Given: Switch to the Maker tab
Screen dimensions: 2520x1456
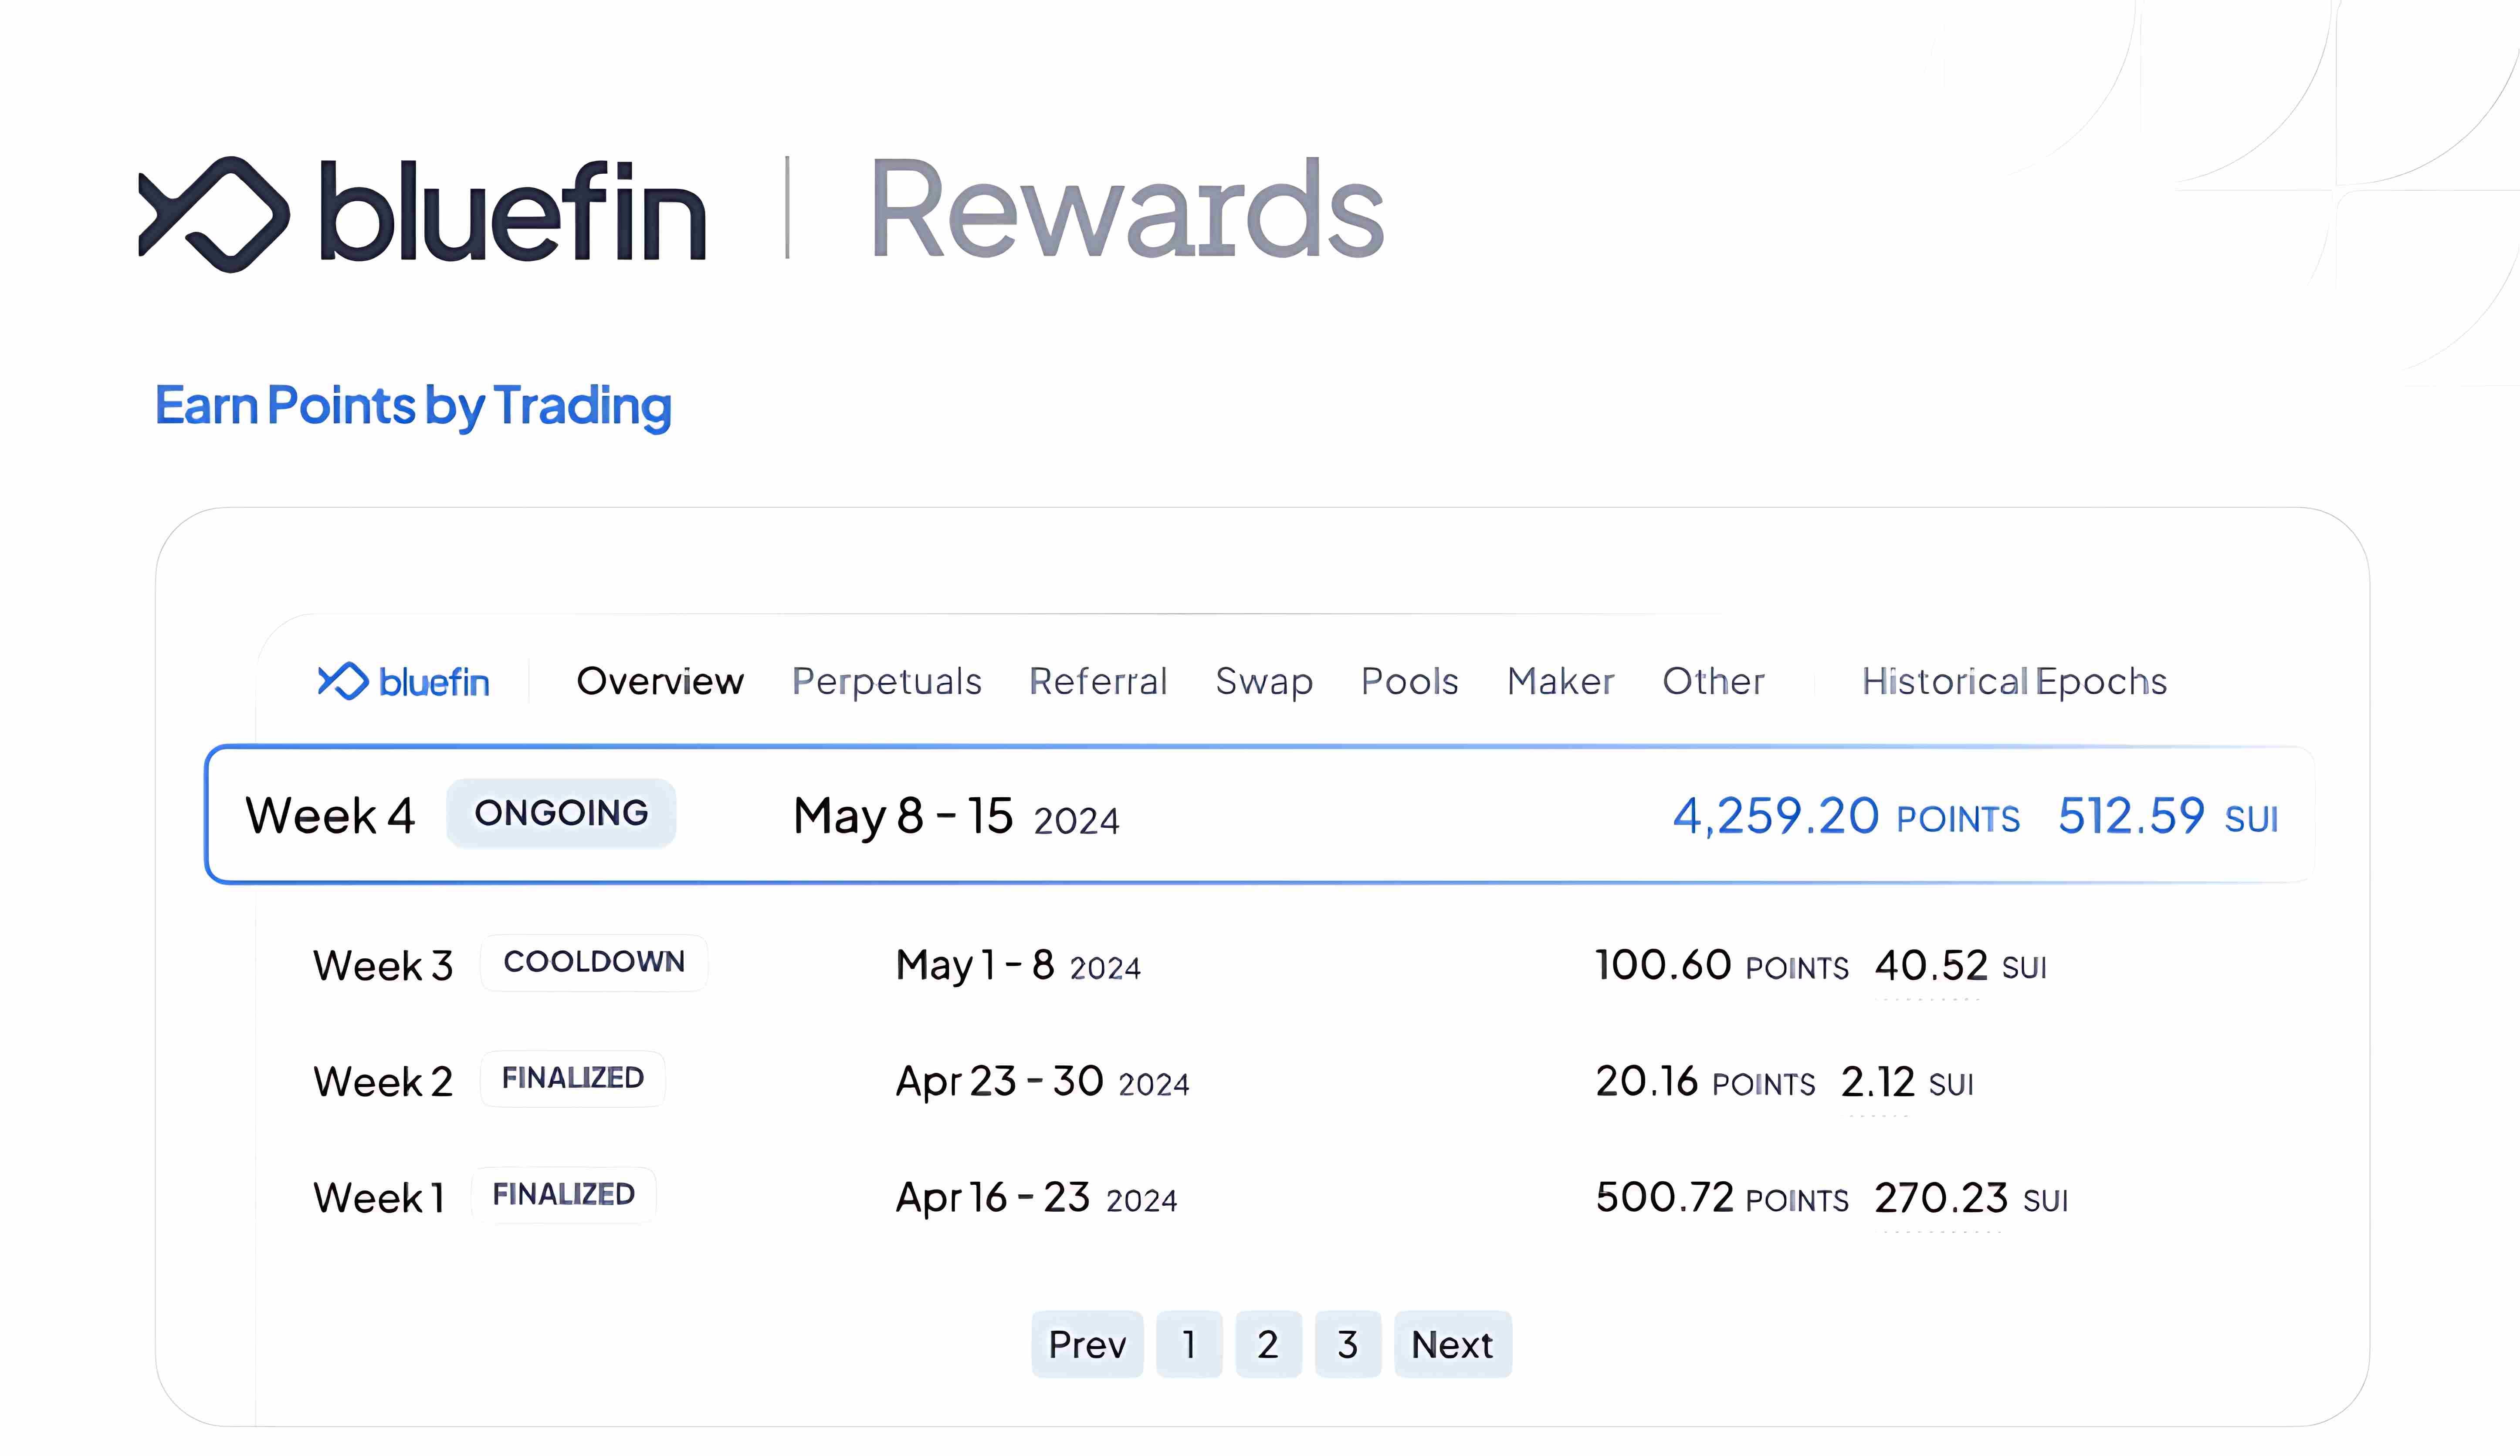Looking at the screenshot, I should (x=1560, y=681).
